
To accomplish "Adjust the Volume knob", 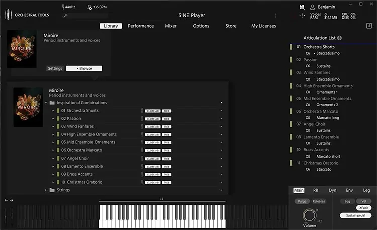I will [310, 215].
